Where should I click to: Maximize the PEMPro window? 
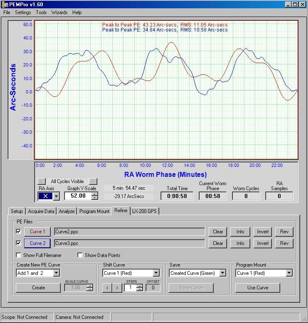(x=295, y=4)
